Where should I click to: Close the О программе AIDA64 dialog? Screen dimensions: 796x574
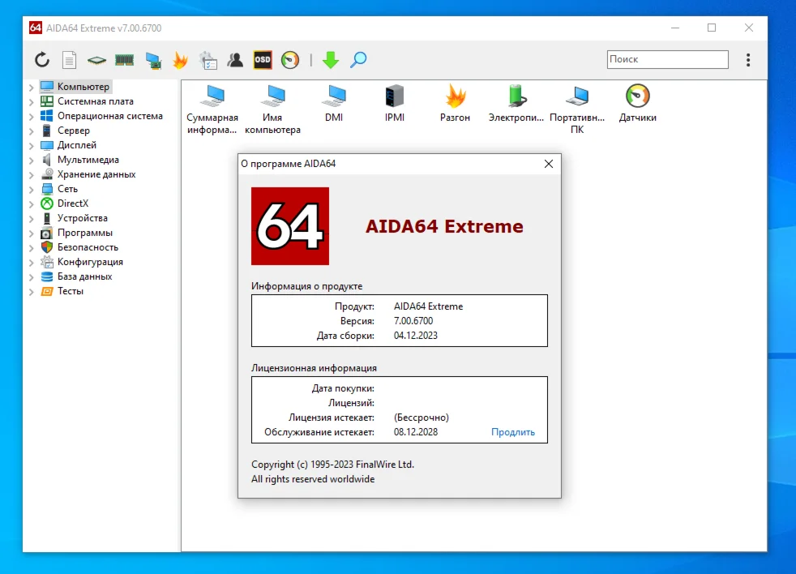coord(549,164)
